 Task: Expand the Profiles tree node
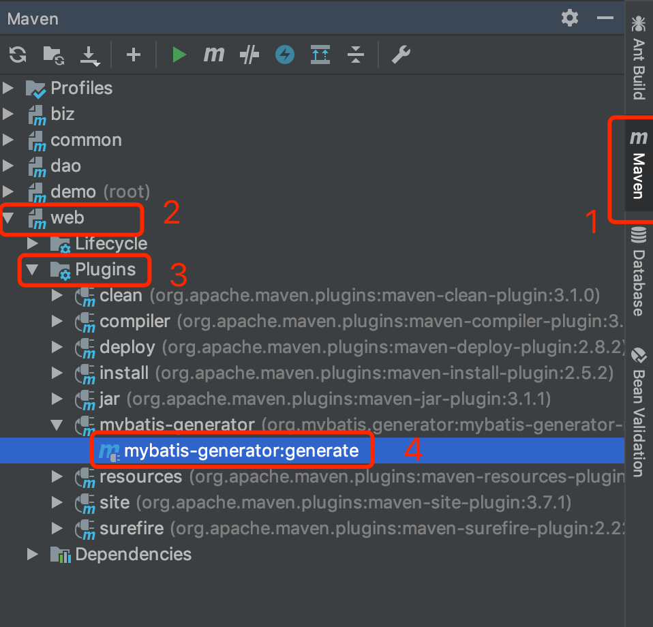(x=9, y=89)
